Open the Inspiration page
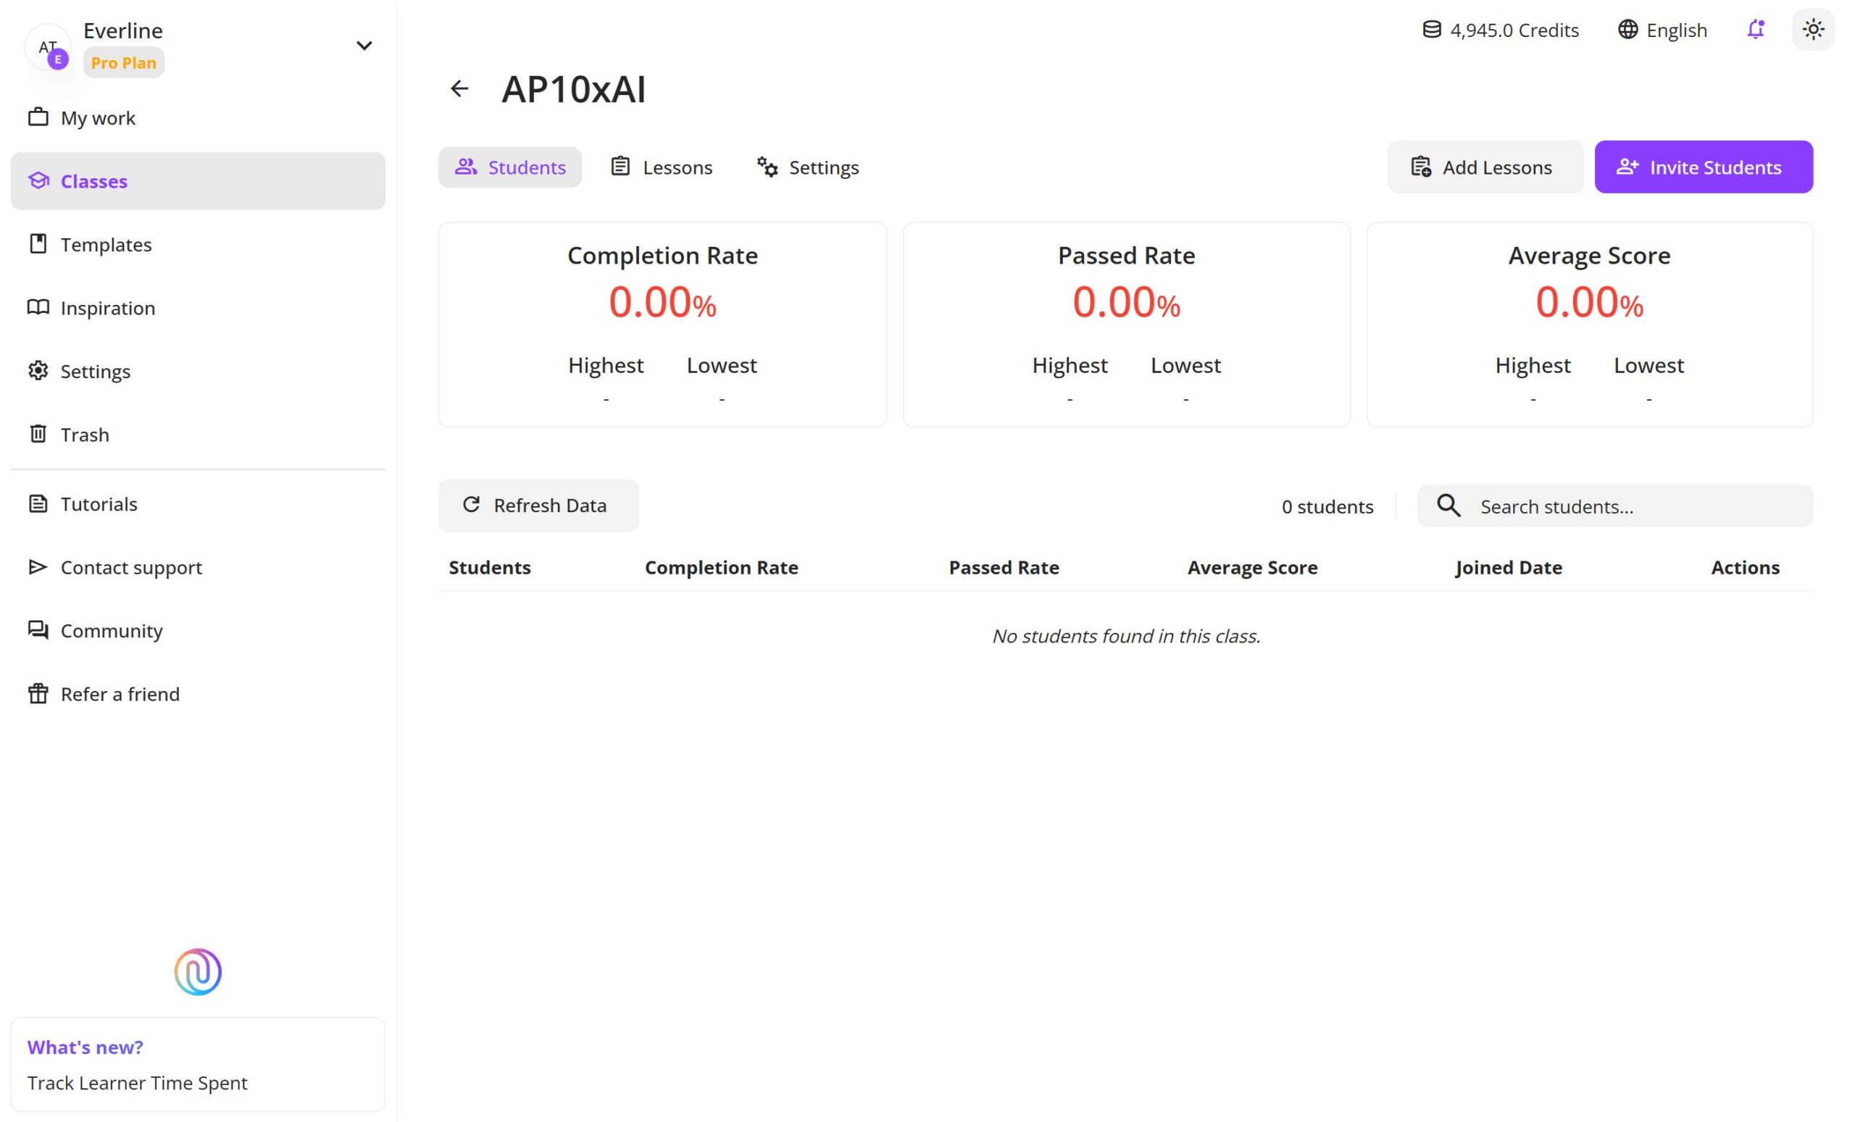Screen dimensions: 1855x1122 pyautogui.click(x=108, y=308)
